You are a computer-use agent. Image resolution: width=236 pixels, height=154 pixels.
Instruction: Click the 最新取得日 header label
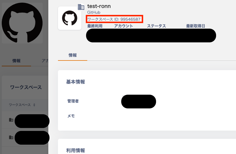(x=196, y=26)
